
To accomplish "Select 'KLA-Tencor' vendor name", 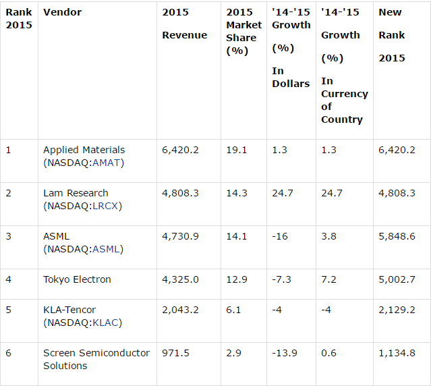I will click(x=69, y=310).
